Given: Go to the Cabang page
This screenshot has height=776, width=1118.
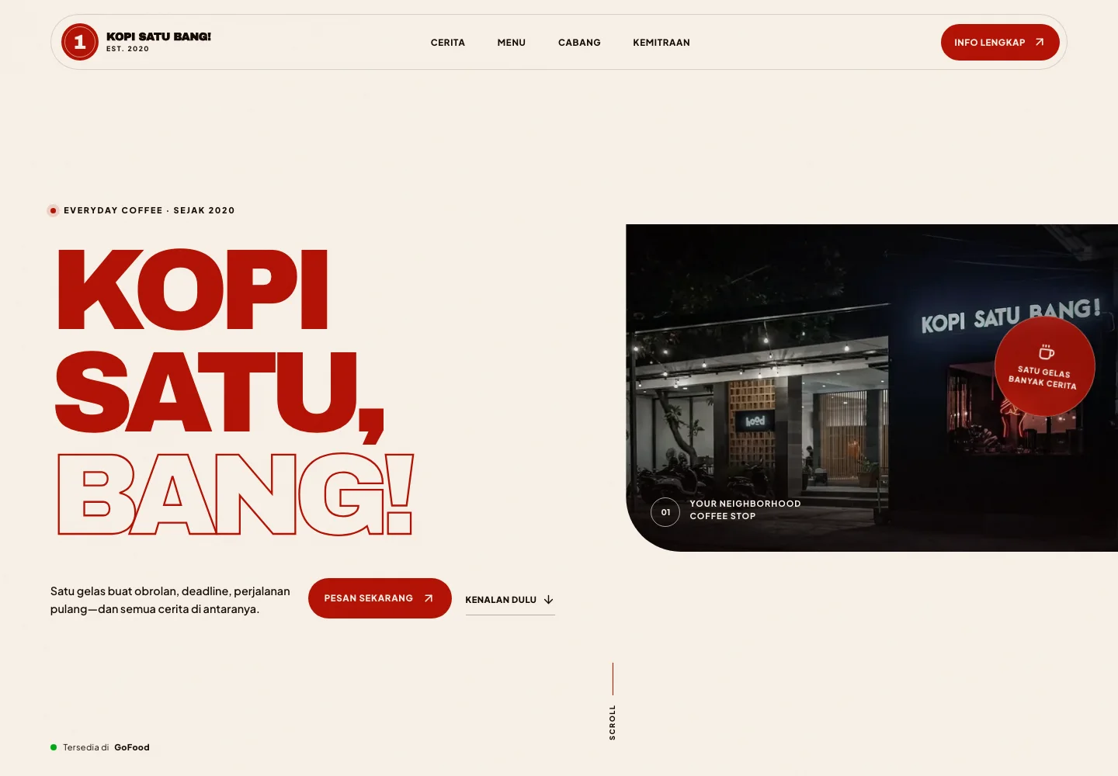Looking at the screenshot, I should [579, 43].
